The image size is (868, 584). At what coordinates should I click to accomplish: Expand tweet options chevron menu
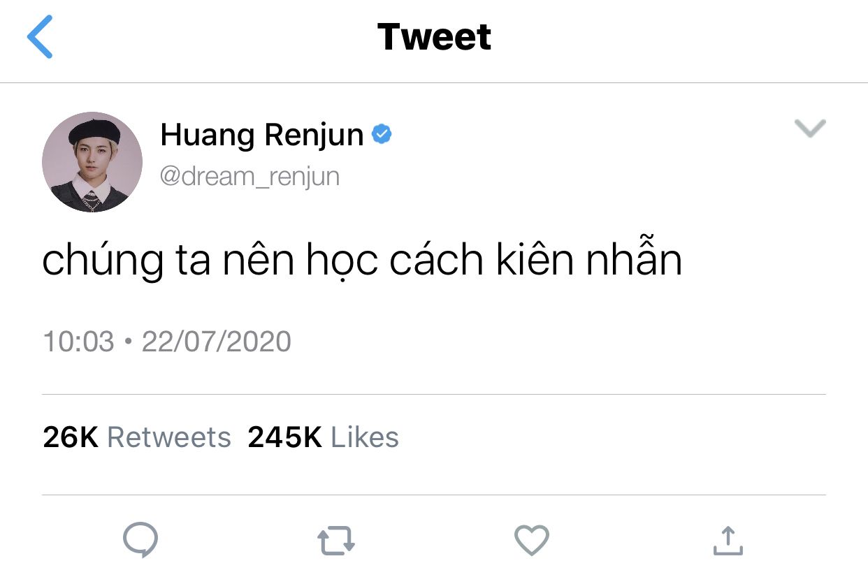point(811,129)
